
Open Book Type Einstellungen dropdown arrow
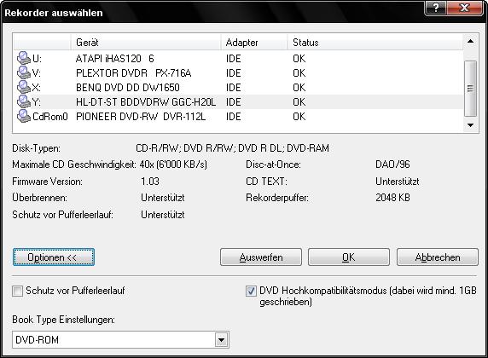pos(221,339)
